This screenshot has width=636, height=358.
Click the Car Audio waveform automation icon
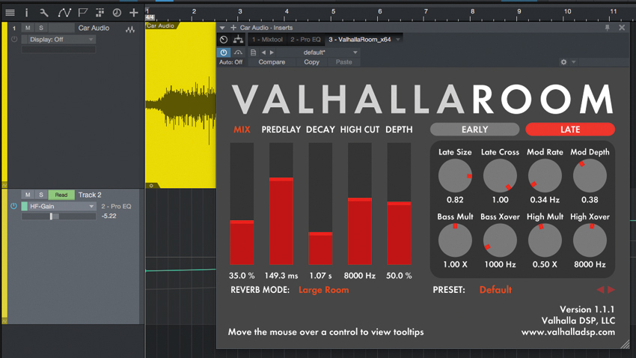click(130, 29)
